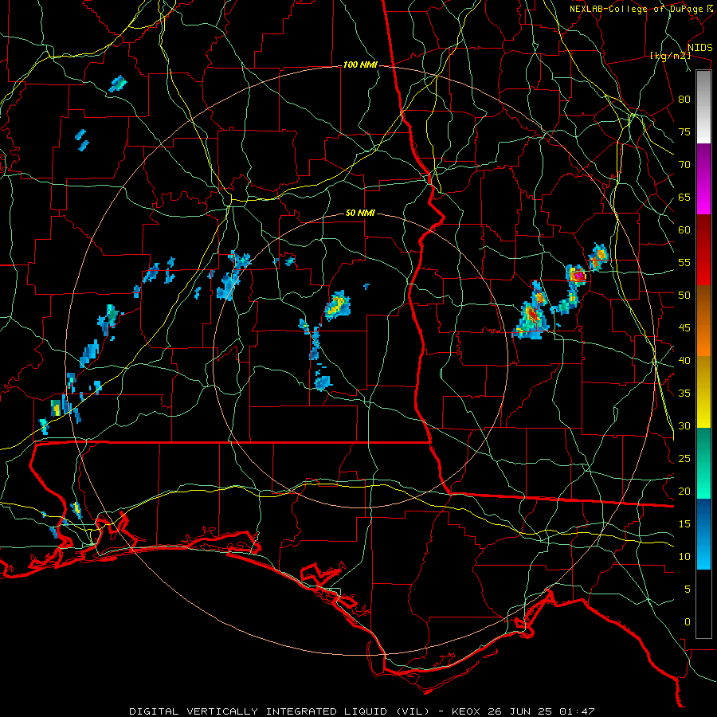The image size is (717, 717).
Task: Click the magenta-core storm cell on the map
Action: [x=578, y=276]
